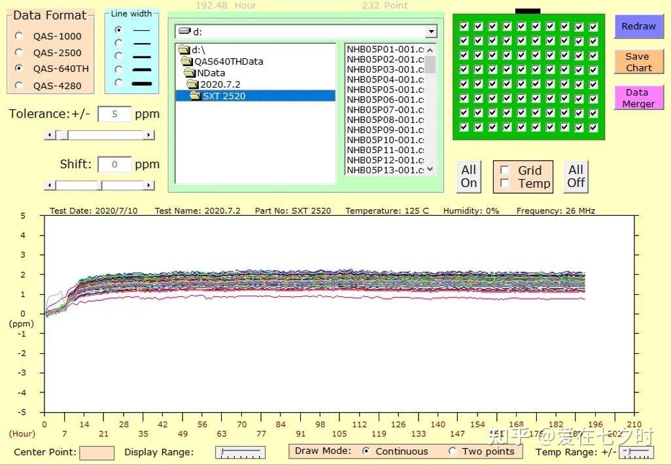Select Continuous draw mode
Viewport: 671px width, 465px height.
point(366,451)
